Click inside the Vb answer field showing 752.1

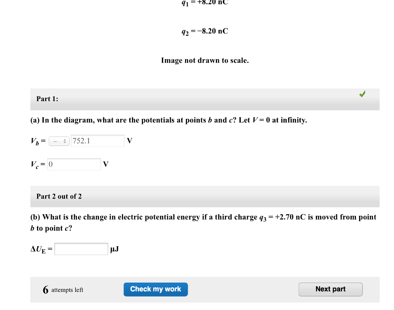tap(97, 141)
